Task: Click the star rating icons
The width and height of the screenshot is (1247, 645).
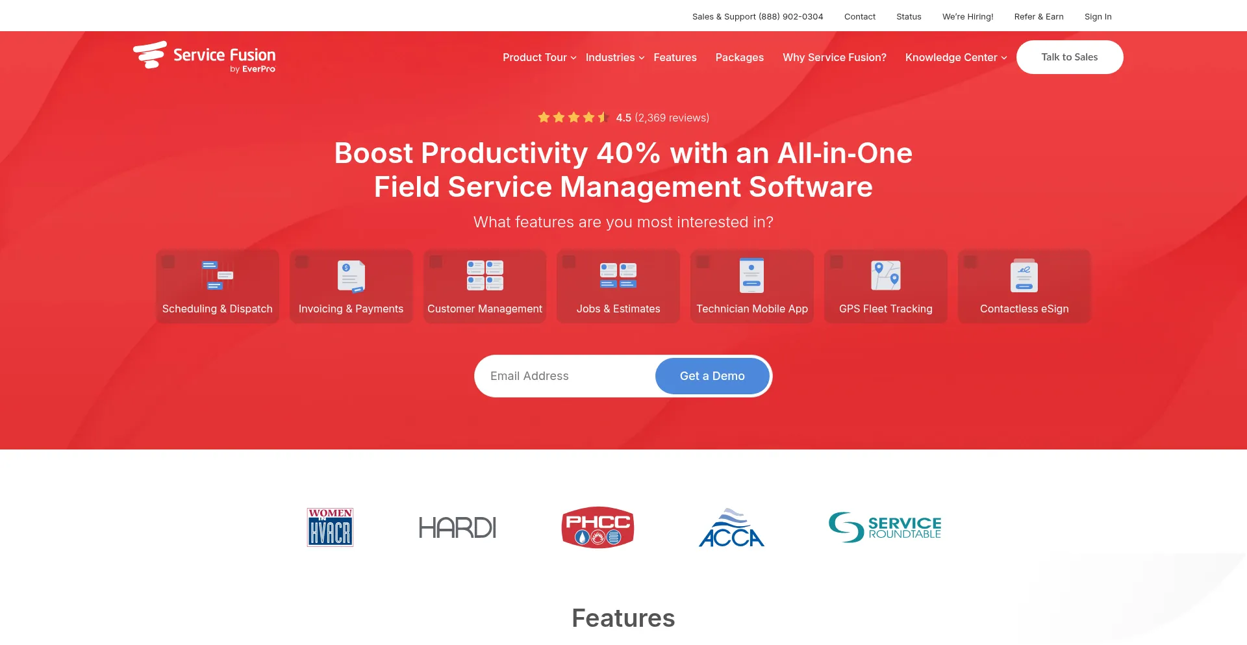Action: coord(573,118)
